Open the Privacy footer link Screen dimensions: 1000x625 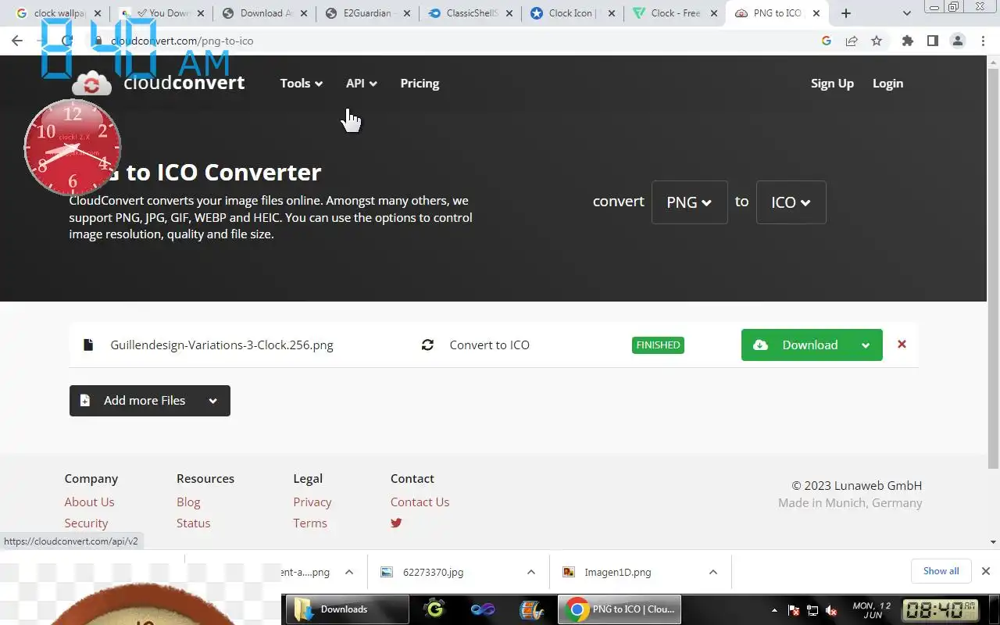click(312, 502)
